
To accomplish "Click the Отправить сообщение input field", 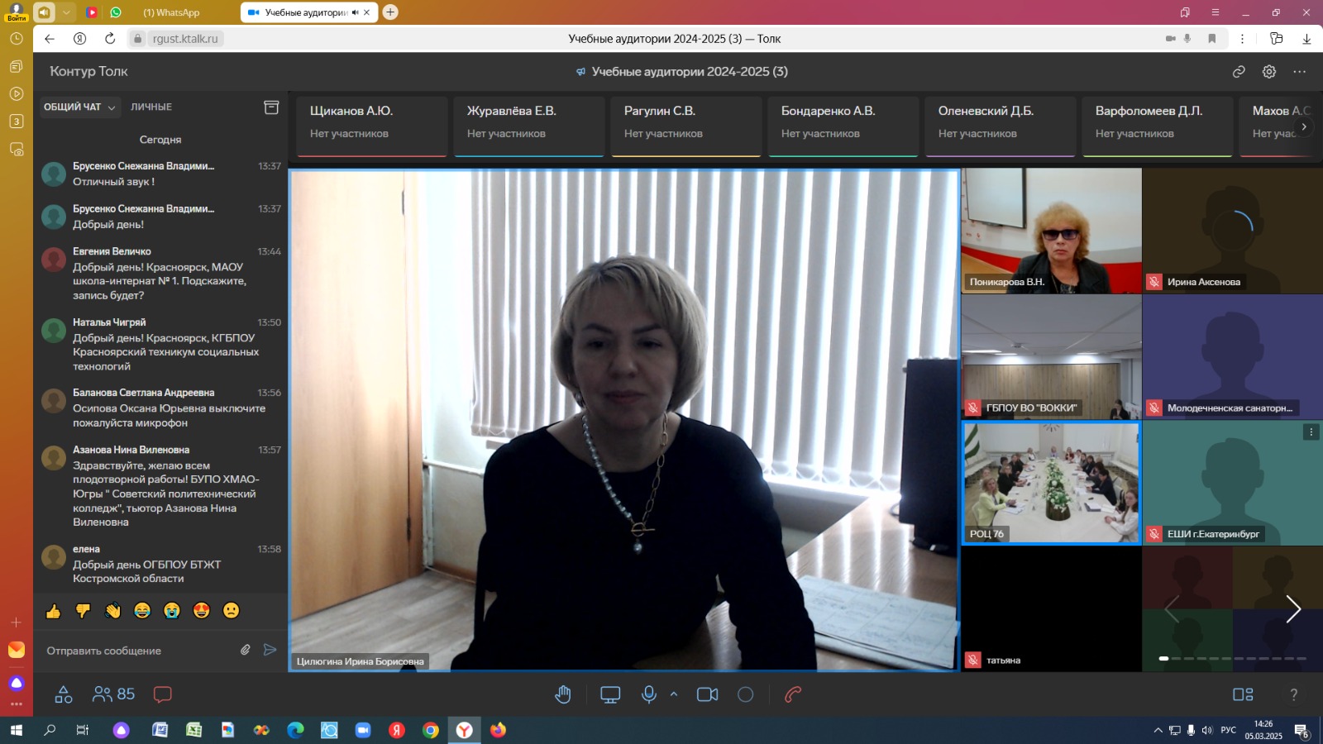I will pos(136,651).
